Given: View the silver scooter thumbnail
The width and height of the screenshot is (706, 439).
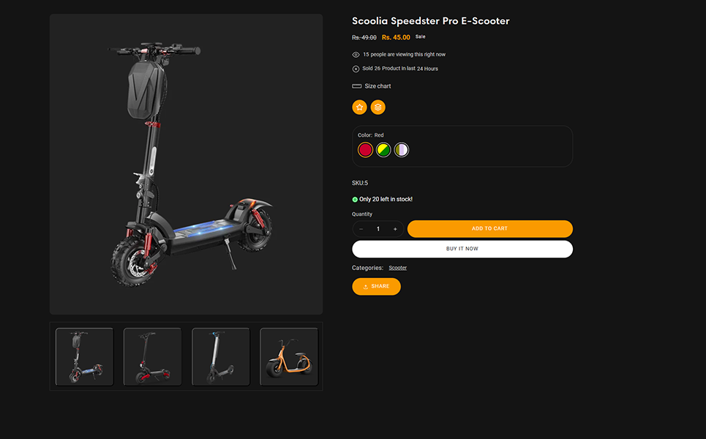Looking at the screenshot, I should tap(221, 356).
